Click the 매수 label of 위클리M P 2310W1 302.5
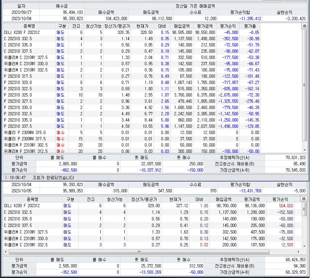Image resolution: width=310 pixels, height=278 pixels. [x=60, y=145]
